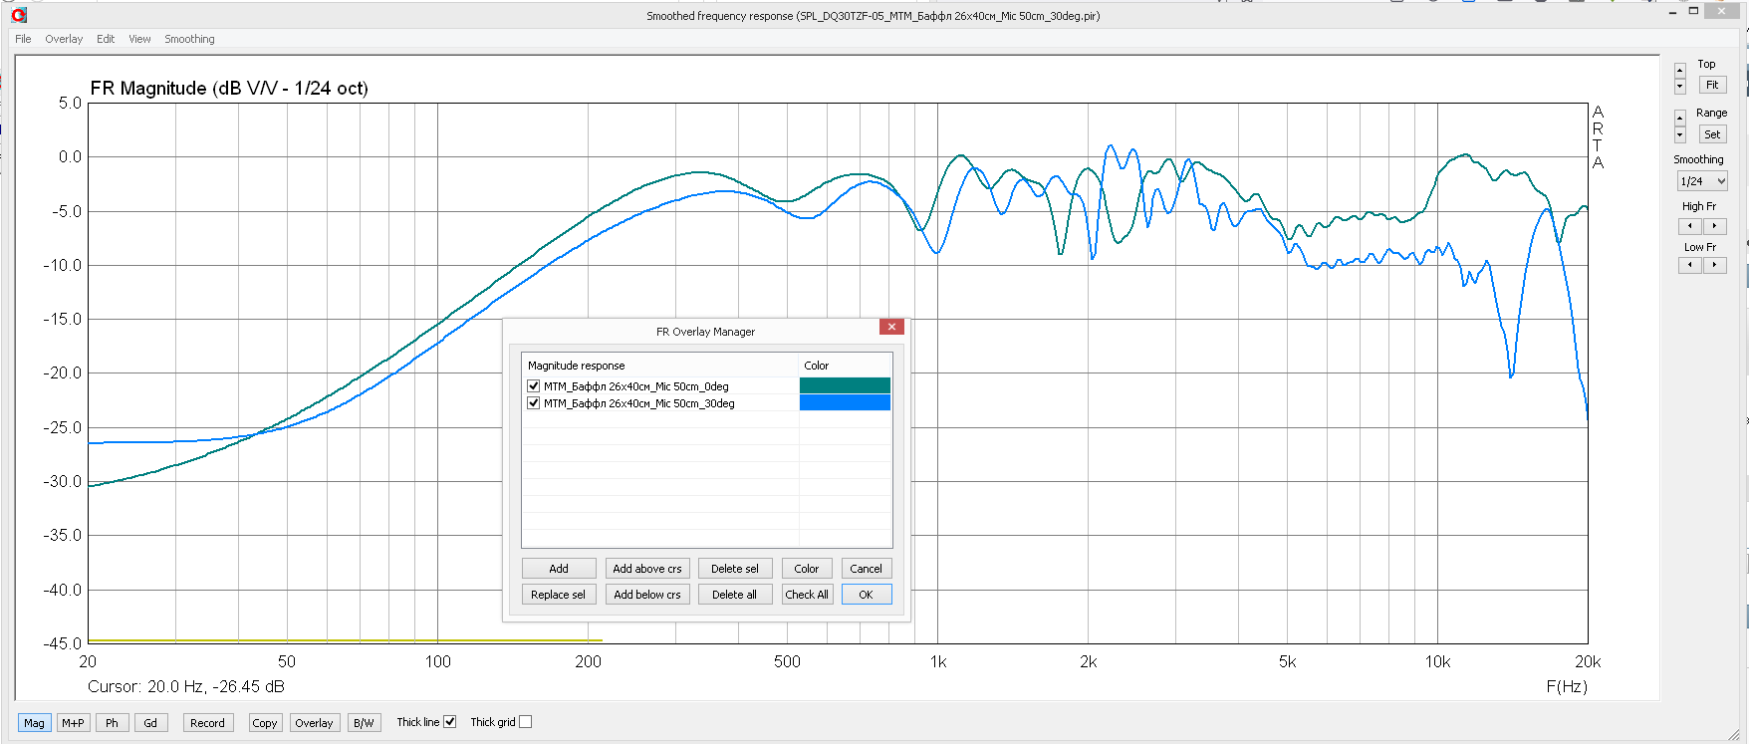Open the View menu

click(139, 39)
